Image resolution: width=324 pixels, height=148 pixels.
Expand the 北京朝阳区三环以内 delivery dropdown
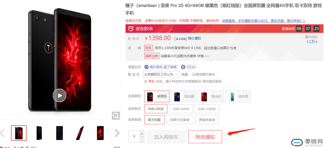161,74
